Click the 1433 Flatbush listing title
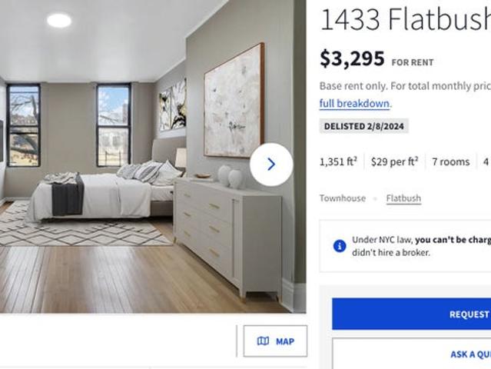 tap(405, 19)
